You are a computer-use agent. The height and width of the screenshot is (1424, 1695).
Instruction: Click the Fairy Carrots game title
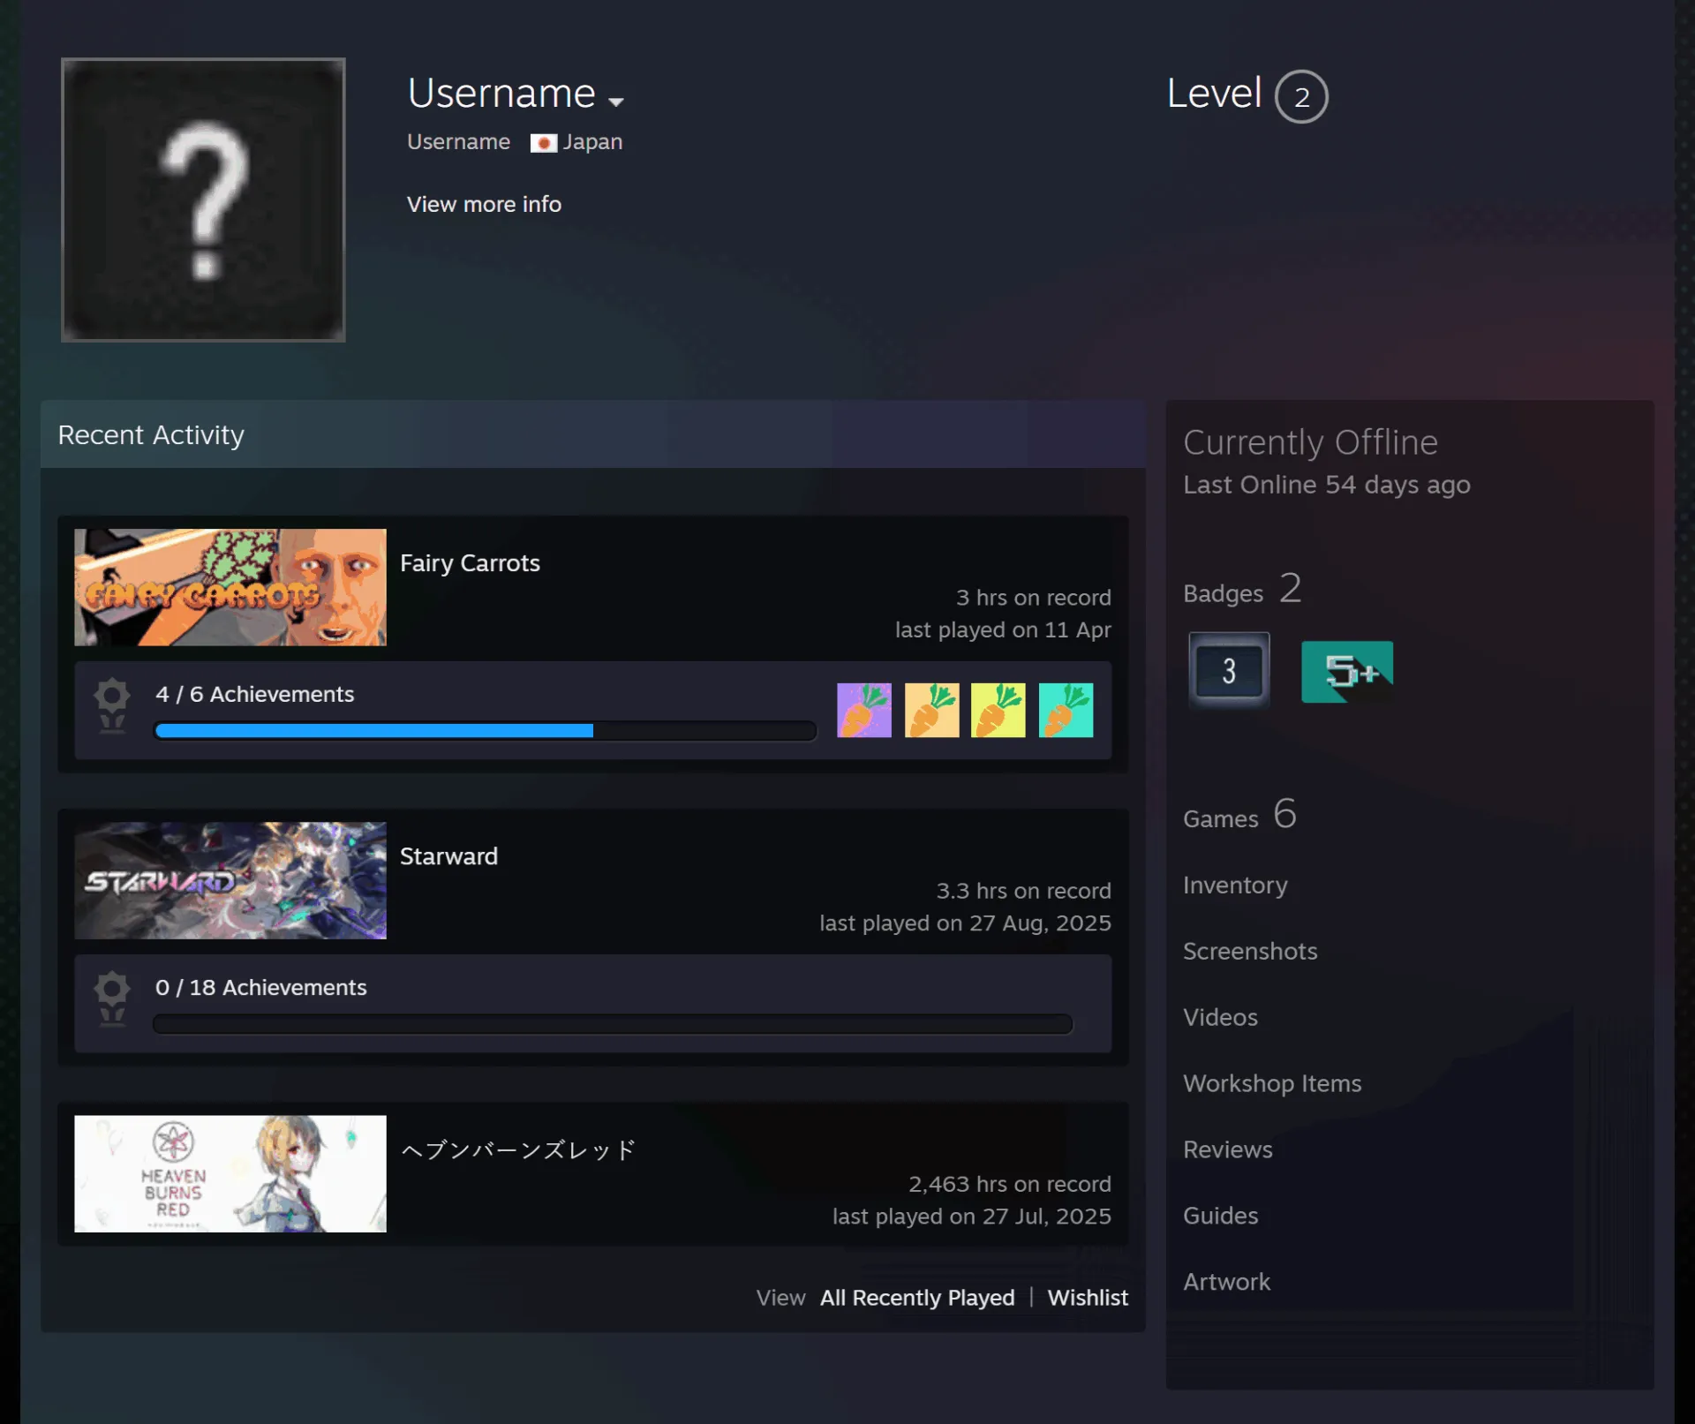[x=470, y=563]
